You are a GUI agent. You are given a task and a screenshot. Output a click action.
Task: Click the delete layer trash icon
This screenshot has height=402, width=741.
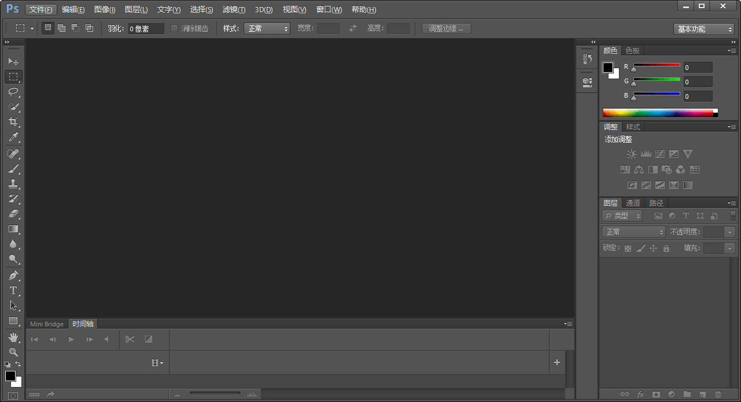coord(718,394)
